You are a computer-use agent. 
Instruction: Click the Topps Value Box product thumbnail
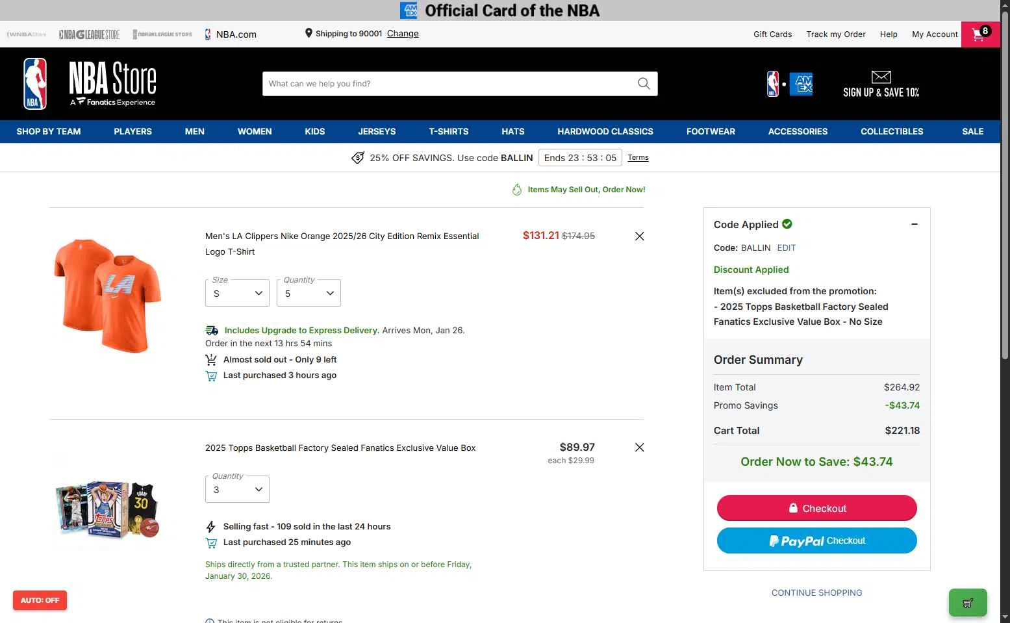point(107,509)
